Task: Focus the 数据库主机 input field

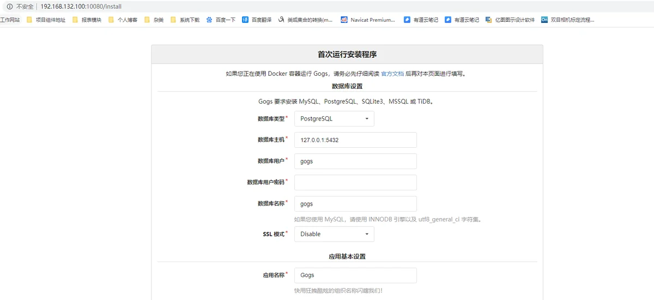Action: 355,140
